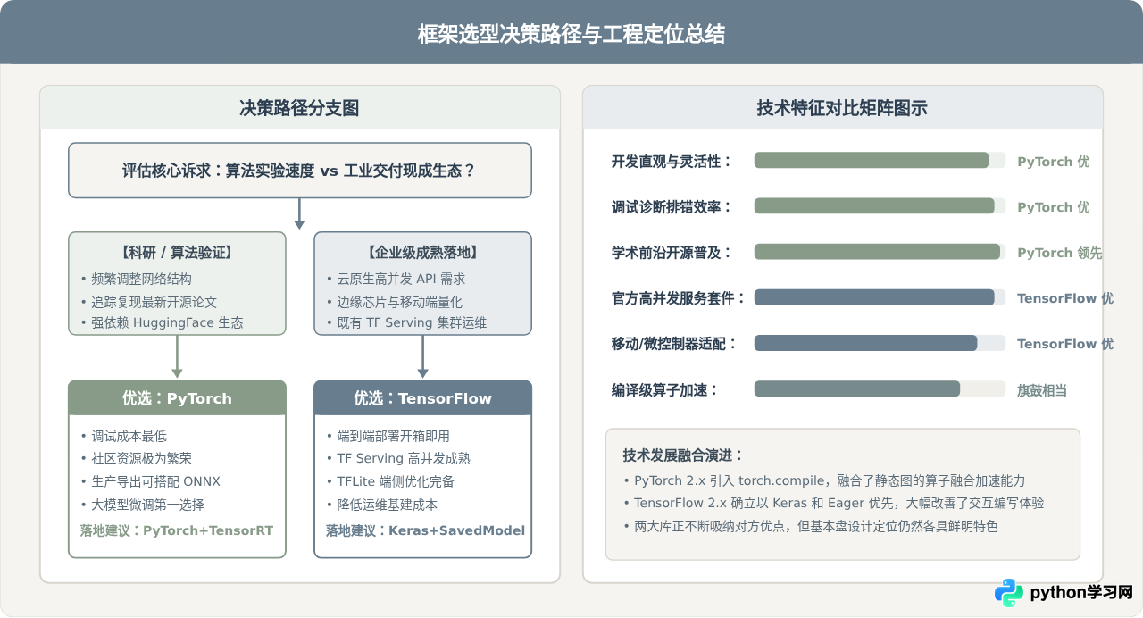Click the label 官方高并发服务套件:
Screen dimensions: 1143x618
tap(678, 298)
